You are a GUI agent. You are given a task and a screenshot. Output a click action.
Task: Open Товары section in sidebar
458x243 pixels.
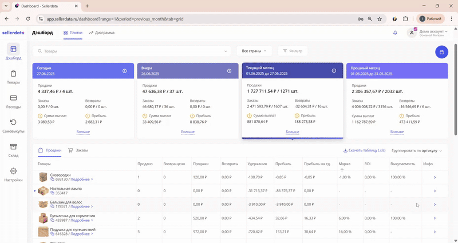tap(13, 77)
